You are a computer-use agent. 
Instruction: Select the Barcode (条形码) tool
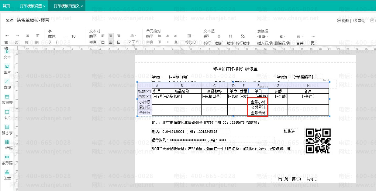(7, 160)
